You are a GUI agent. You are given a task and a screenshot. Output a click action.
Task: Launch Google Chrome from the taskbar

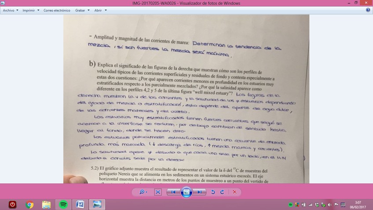coord(29,205)
